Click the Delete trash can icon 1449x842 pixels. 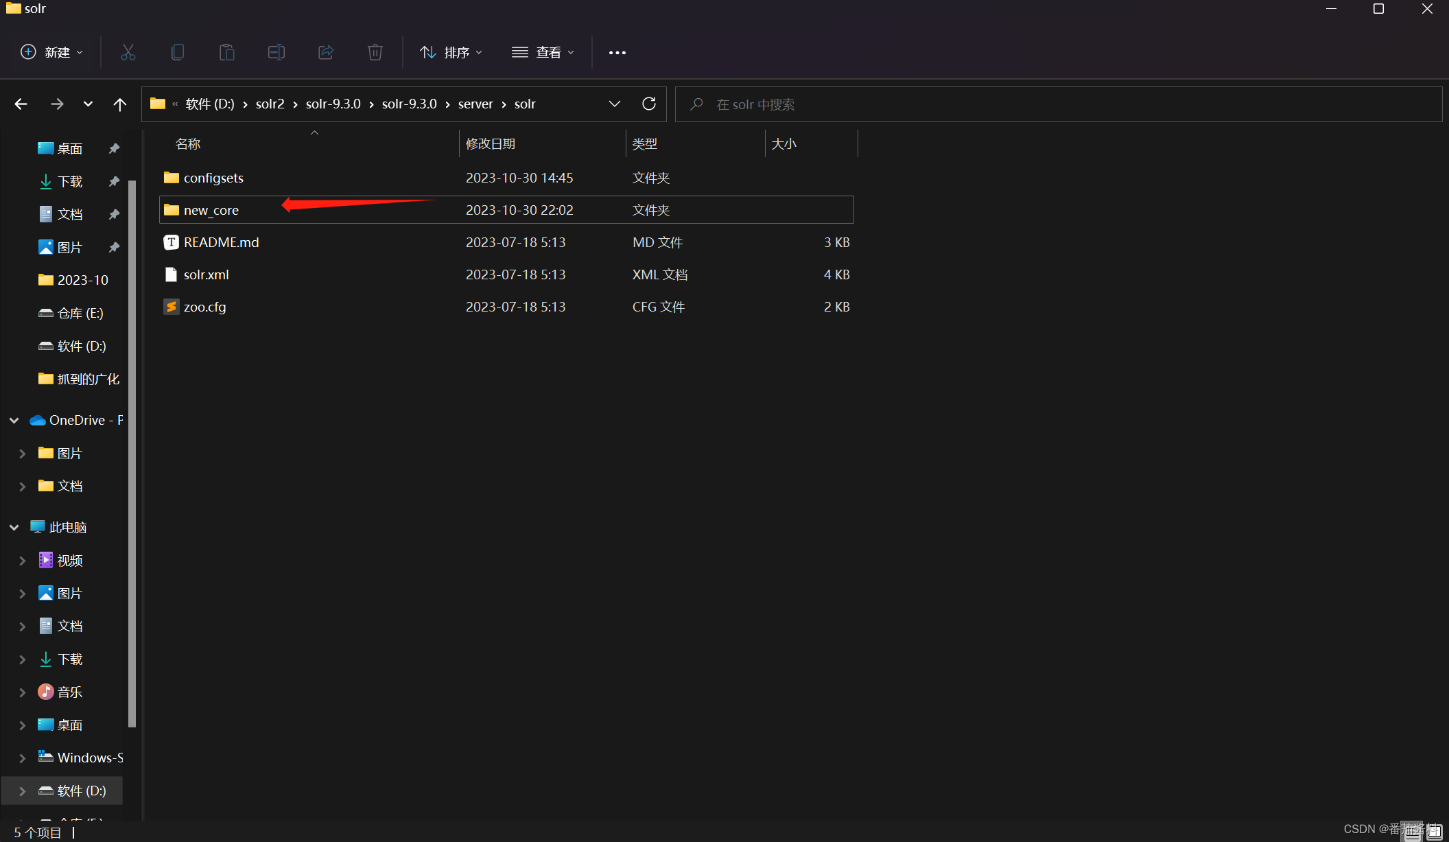coord(375,52)
